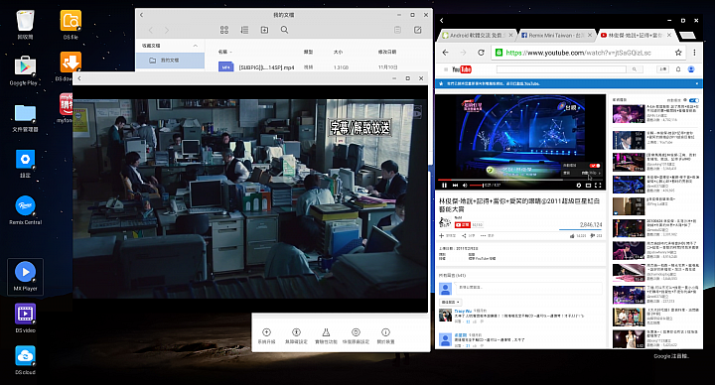Click the edit icon in file manager toolbar
This screenshot has width=715, height=385.
[417, 30]
